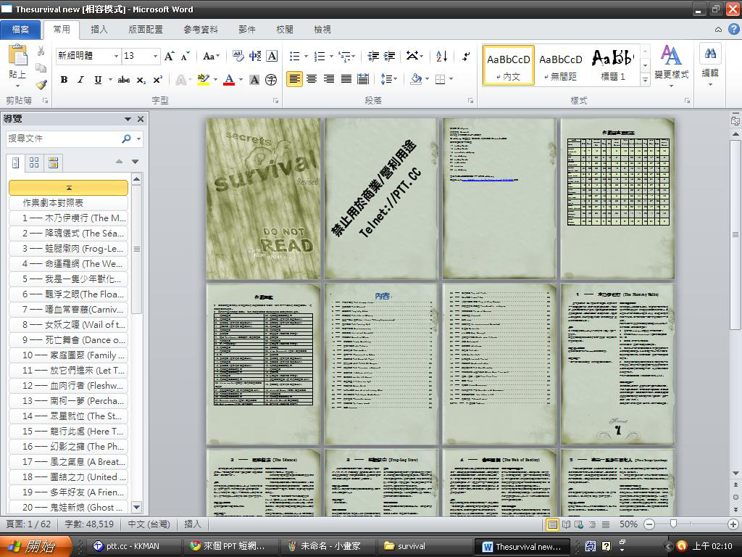Open font color dropdown arrow
Screen dimensions: 742x557
tap(241, 80)
